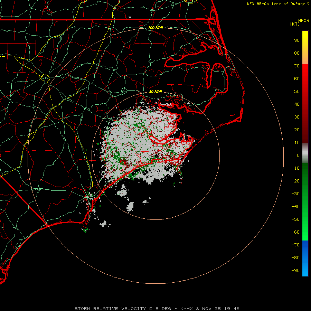Screen dimensions: 311x311
Task: Pick the gray zero-velocity segment of color bar
Action: point(305,153)
